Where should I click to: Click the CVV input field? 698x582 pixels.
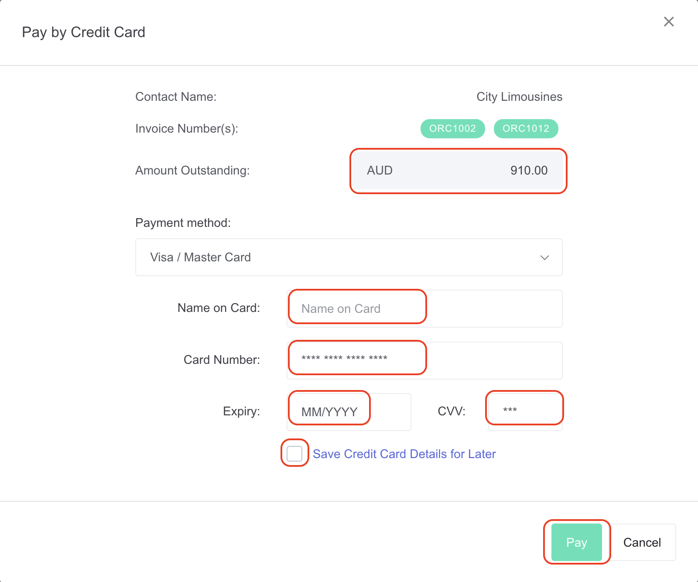pos(524,409)
